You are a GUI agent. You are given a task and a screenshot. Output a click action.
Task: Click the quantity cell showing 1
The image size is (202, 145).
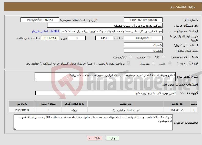click(48, 110)
